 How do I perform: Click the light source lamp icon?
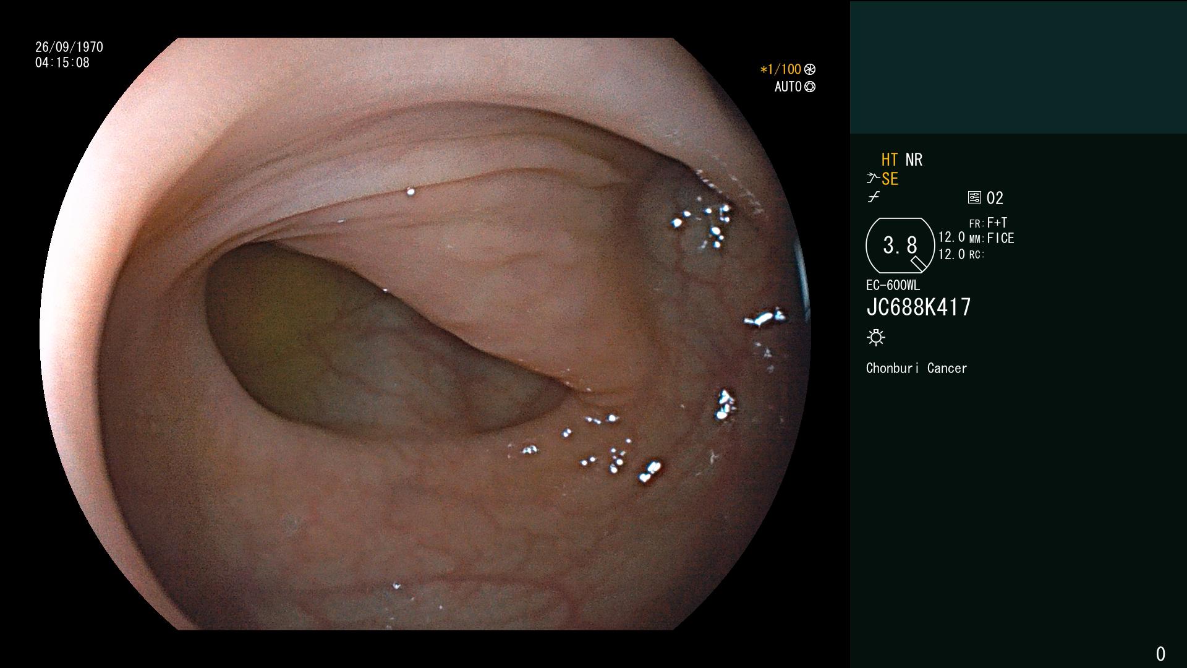(876, 337)
